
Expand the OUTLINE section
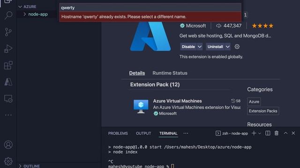coord(20,166)
